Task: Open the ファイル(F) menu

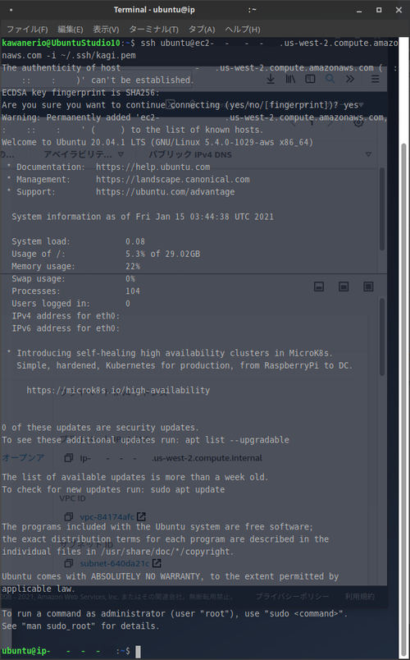Action: click(x=27, y=30)
